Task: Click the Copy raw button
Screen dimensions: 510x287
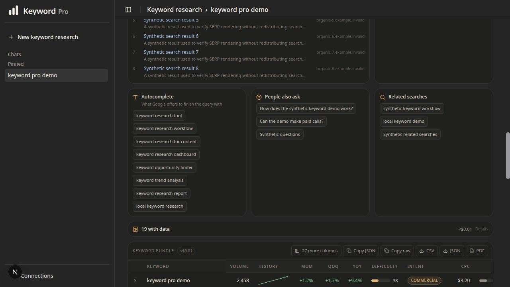Action: (x=397, y=251)
